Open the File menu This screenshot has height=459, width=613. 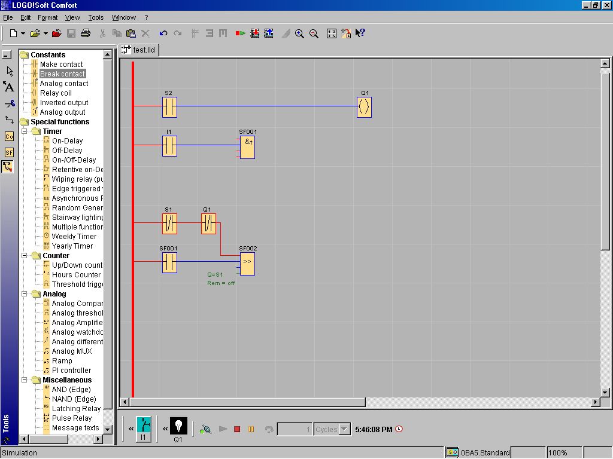pos(8,17)
